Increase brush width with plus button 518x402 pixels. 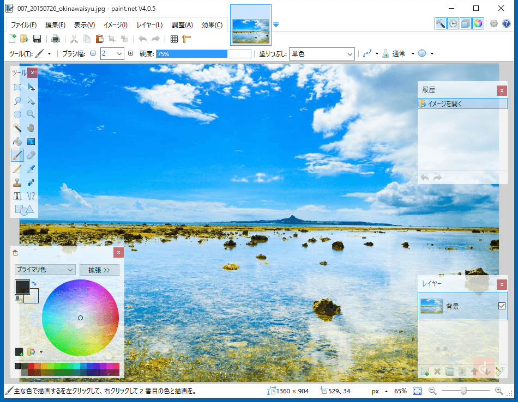point(130,53)
